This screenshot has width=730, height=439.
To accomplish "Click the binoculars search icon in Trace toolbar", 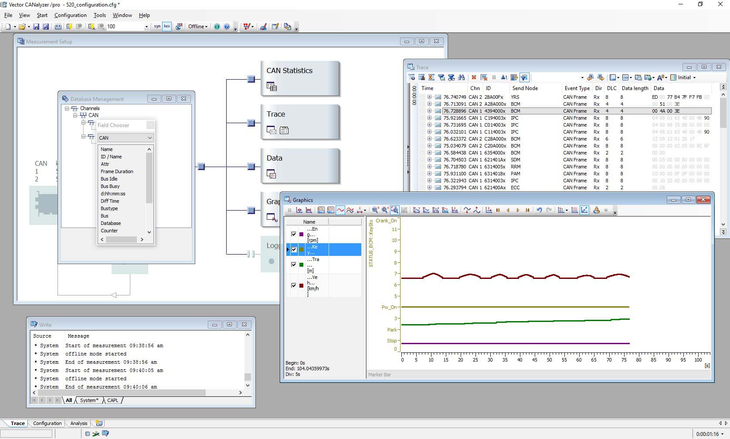I will [462, 77].
